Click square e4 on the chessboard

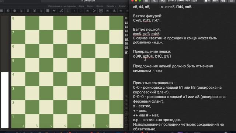click(74, 79)
